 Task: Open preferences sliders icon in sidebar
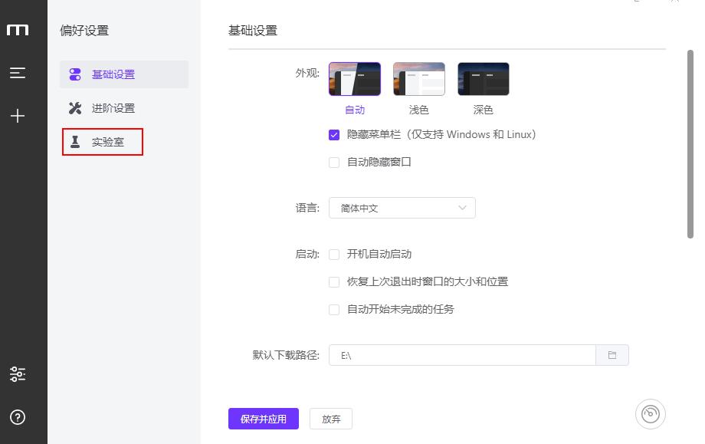[18, 373]
